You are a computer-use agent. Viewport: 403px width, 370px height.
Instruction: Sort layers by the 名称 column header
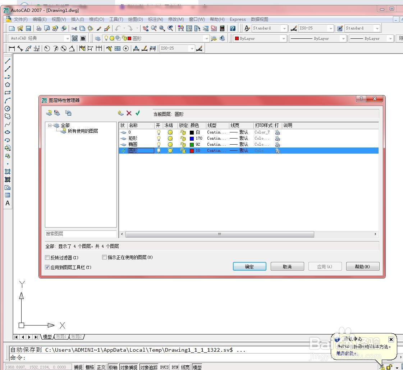141,125
